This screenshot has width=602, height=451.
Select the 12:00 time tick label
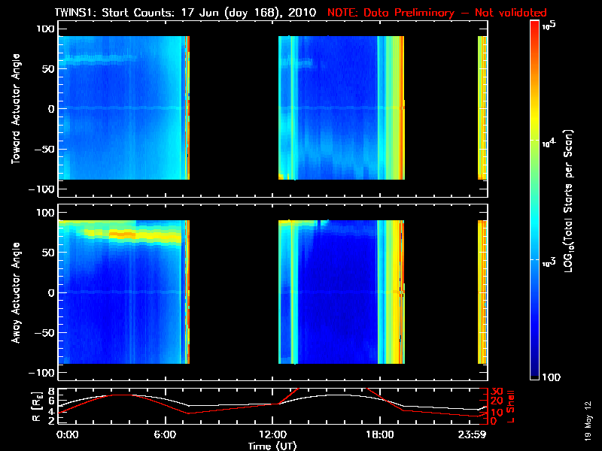coord(273,434)
